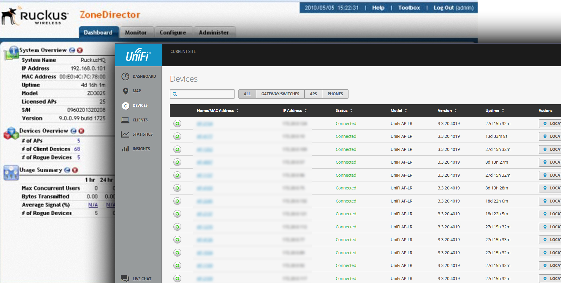Open the Clients laptop icon
561x283 pixels.
125,120
